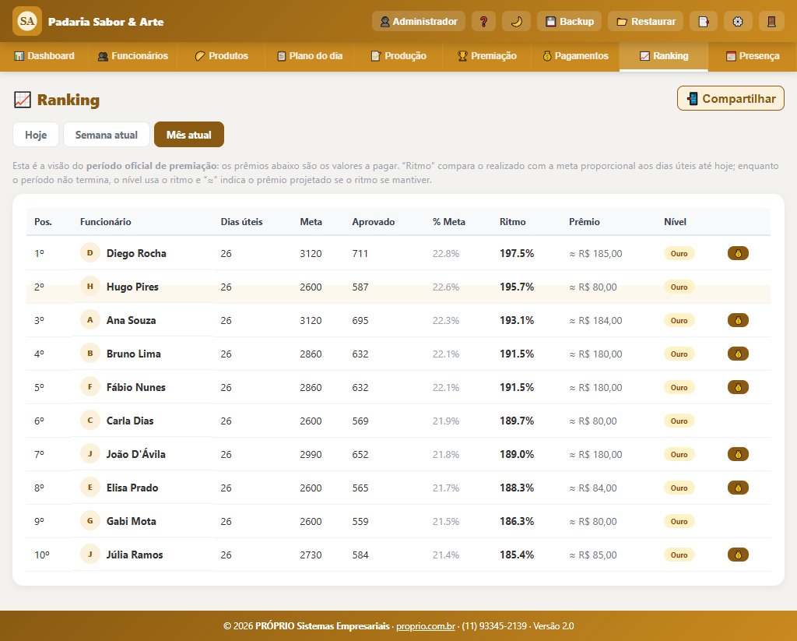This screenshot has width=797, height=641.
Task: Switch the period to Semana atual
Action: click(106, 135)
